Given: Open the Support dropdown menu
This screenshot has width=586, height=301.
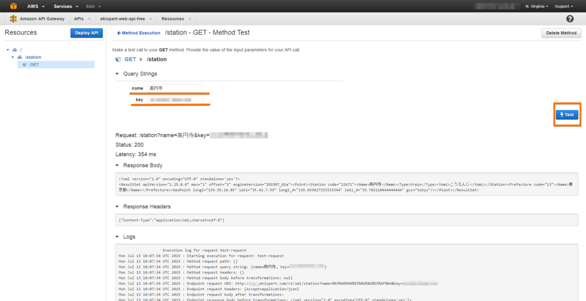Looking at the screenshot, I should (564, 6).
